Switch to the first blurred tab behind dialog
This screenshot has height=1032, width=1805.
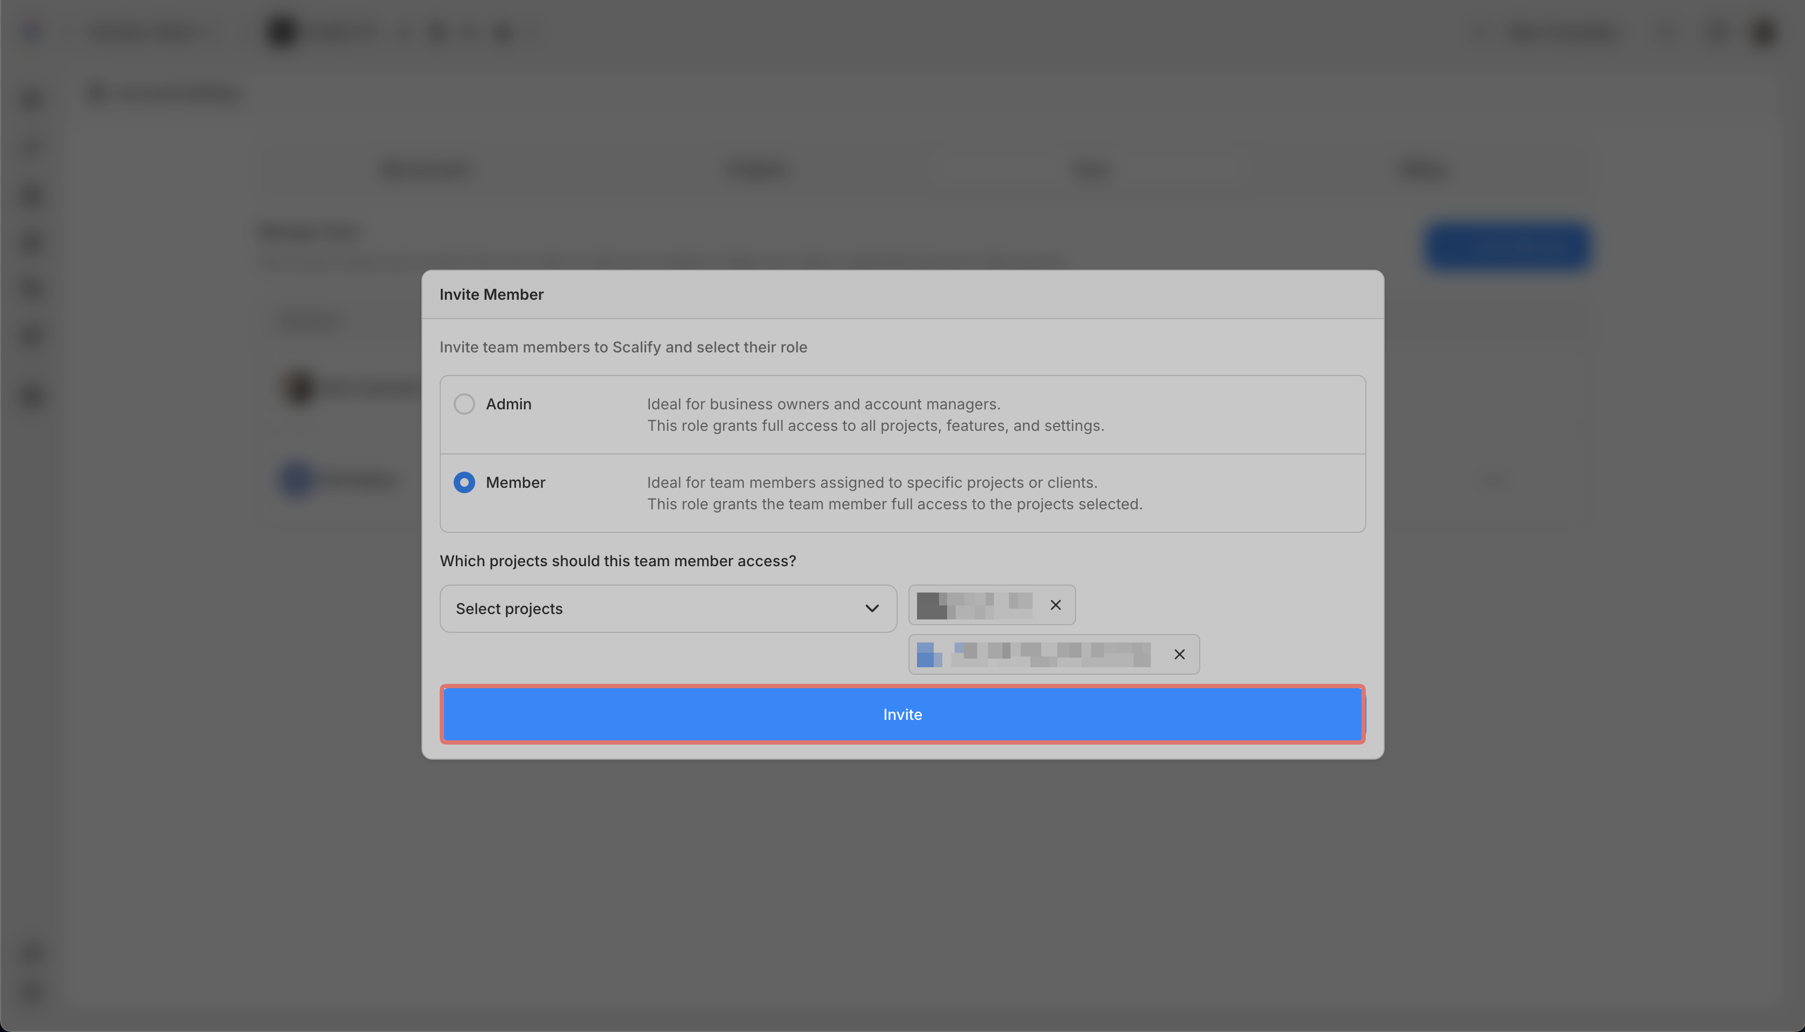coord(426,169)
